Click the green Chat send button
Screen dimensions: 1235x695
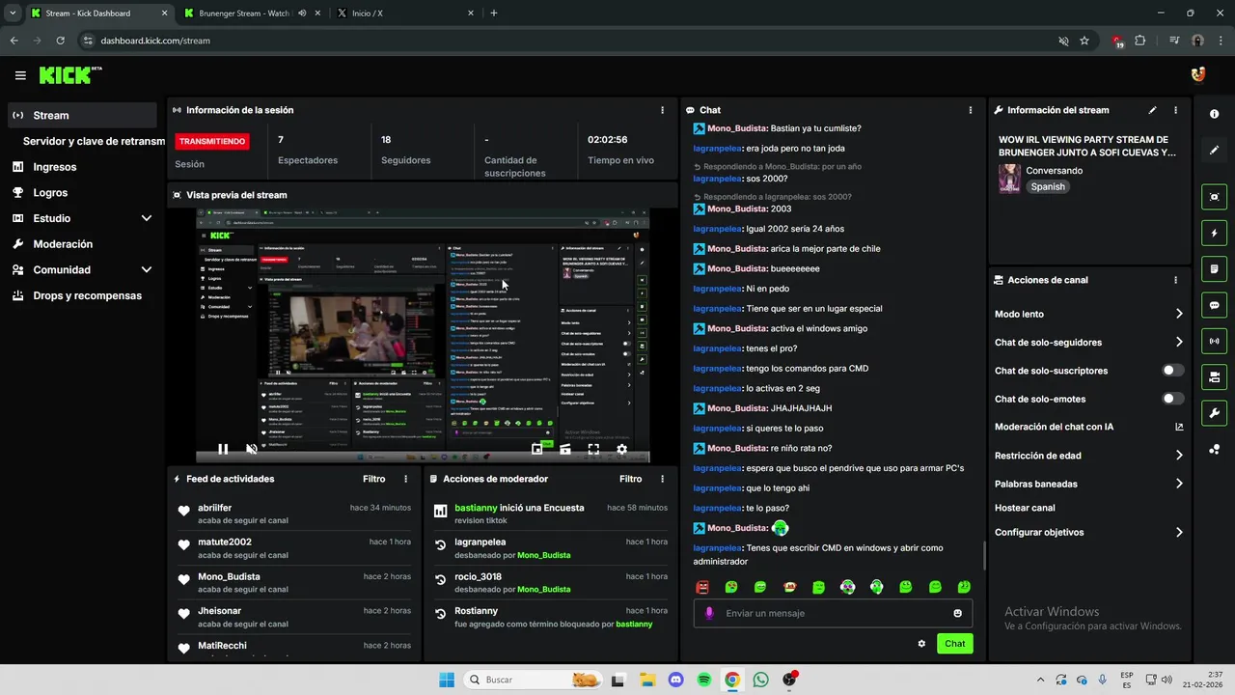tap(954, 644)
